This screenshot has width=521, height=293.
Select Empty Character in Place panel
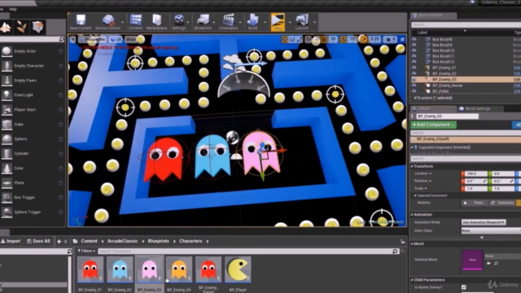(x=33, y=66)
